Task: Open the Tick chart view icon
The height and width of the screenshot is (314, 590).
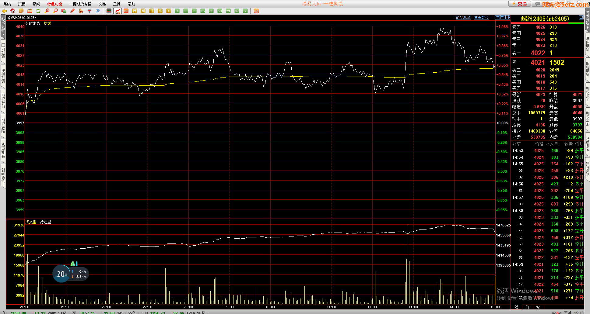Action: [126, 11]
